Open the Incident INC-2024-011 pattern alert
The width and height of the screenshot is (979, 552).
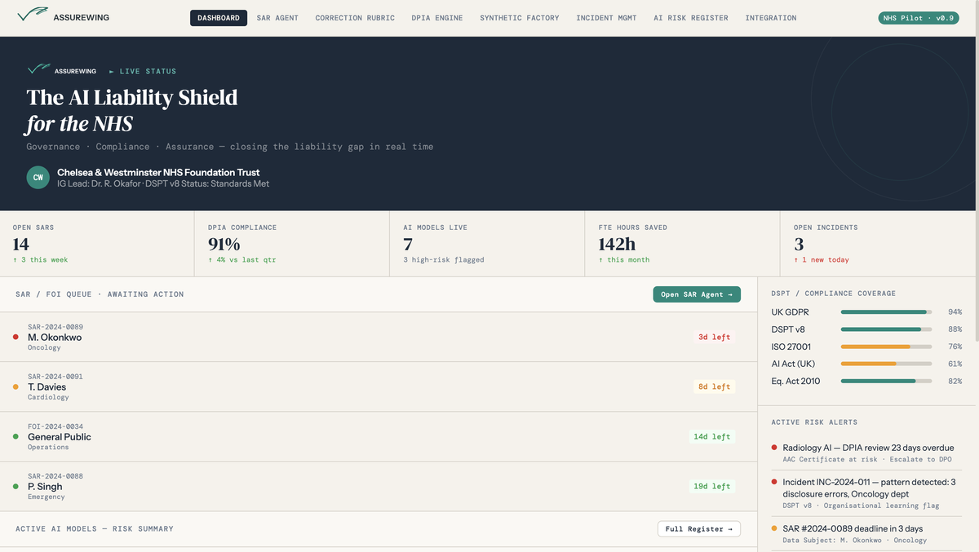(868, 493)
